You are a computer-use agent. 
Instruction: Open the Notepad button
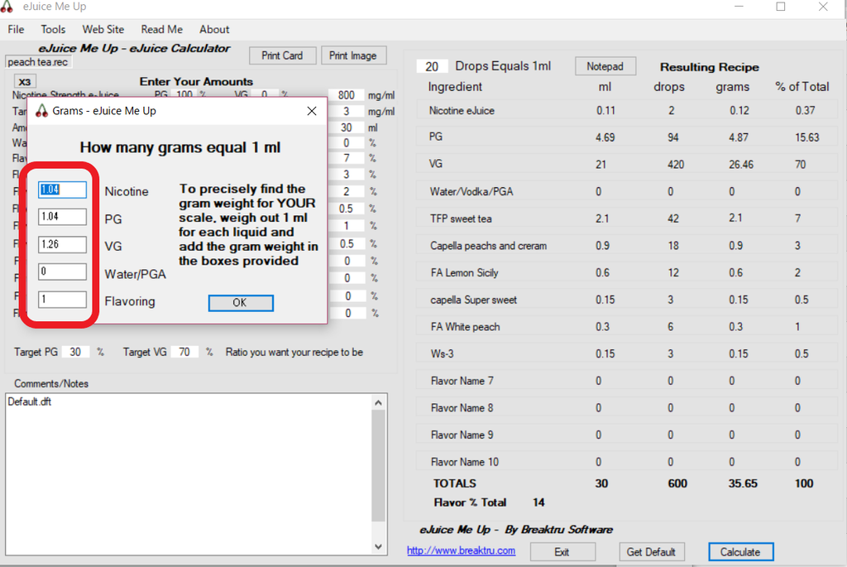[605, 66]
